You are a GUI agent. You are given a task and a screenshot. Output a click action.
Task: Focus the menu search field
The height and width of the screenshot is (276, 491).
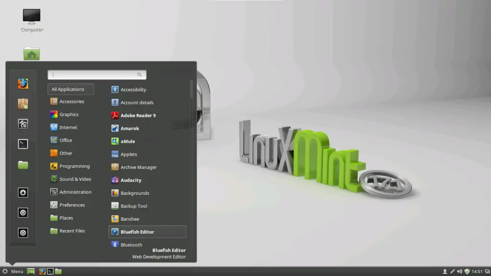click(97, 74)
